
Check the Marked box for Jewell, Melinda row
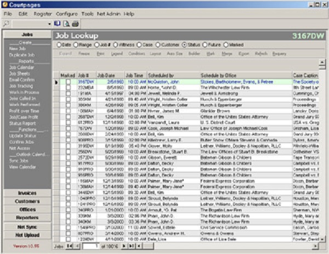68,94
